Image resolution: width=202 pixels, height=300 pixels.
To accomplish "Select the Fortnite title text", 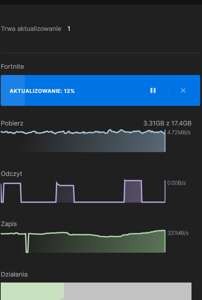I will pos(12,67).
